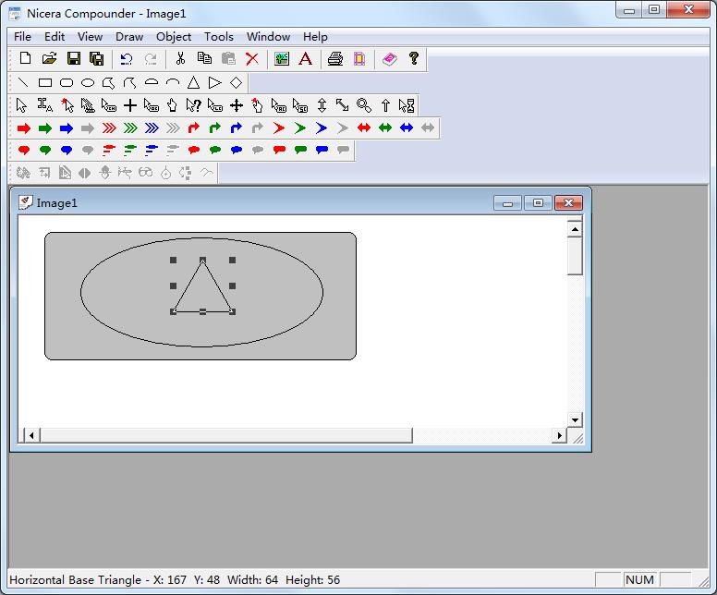Insert the red double-headed arrow
The width and height of the screenshot is (717, 595).
pos(364,127)
